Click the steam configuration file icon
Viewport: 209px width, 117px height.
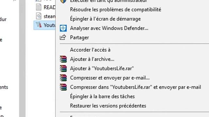click(39, 16)
